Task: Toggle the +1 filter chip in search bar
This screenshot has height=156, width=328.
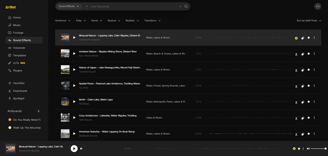Action: click(x=87, y=7)
